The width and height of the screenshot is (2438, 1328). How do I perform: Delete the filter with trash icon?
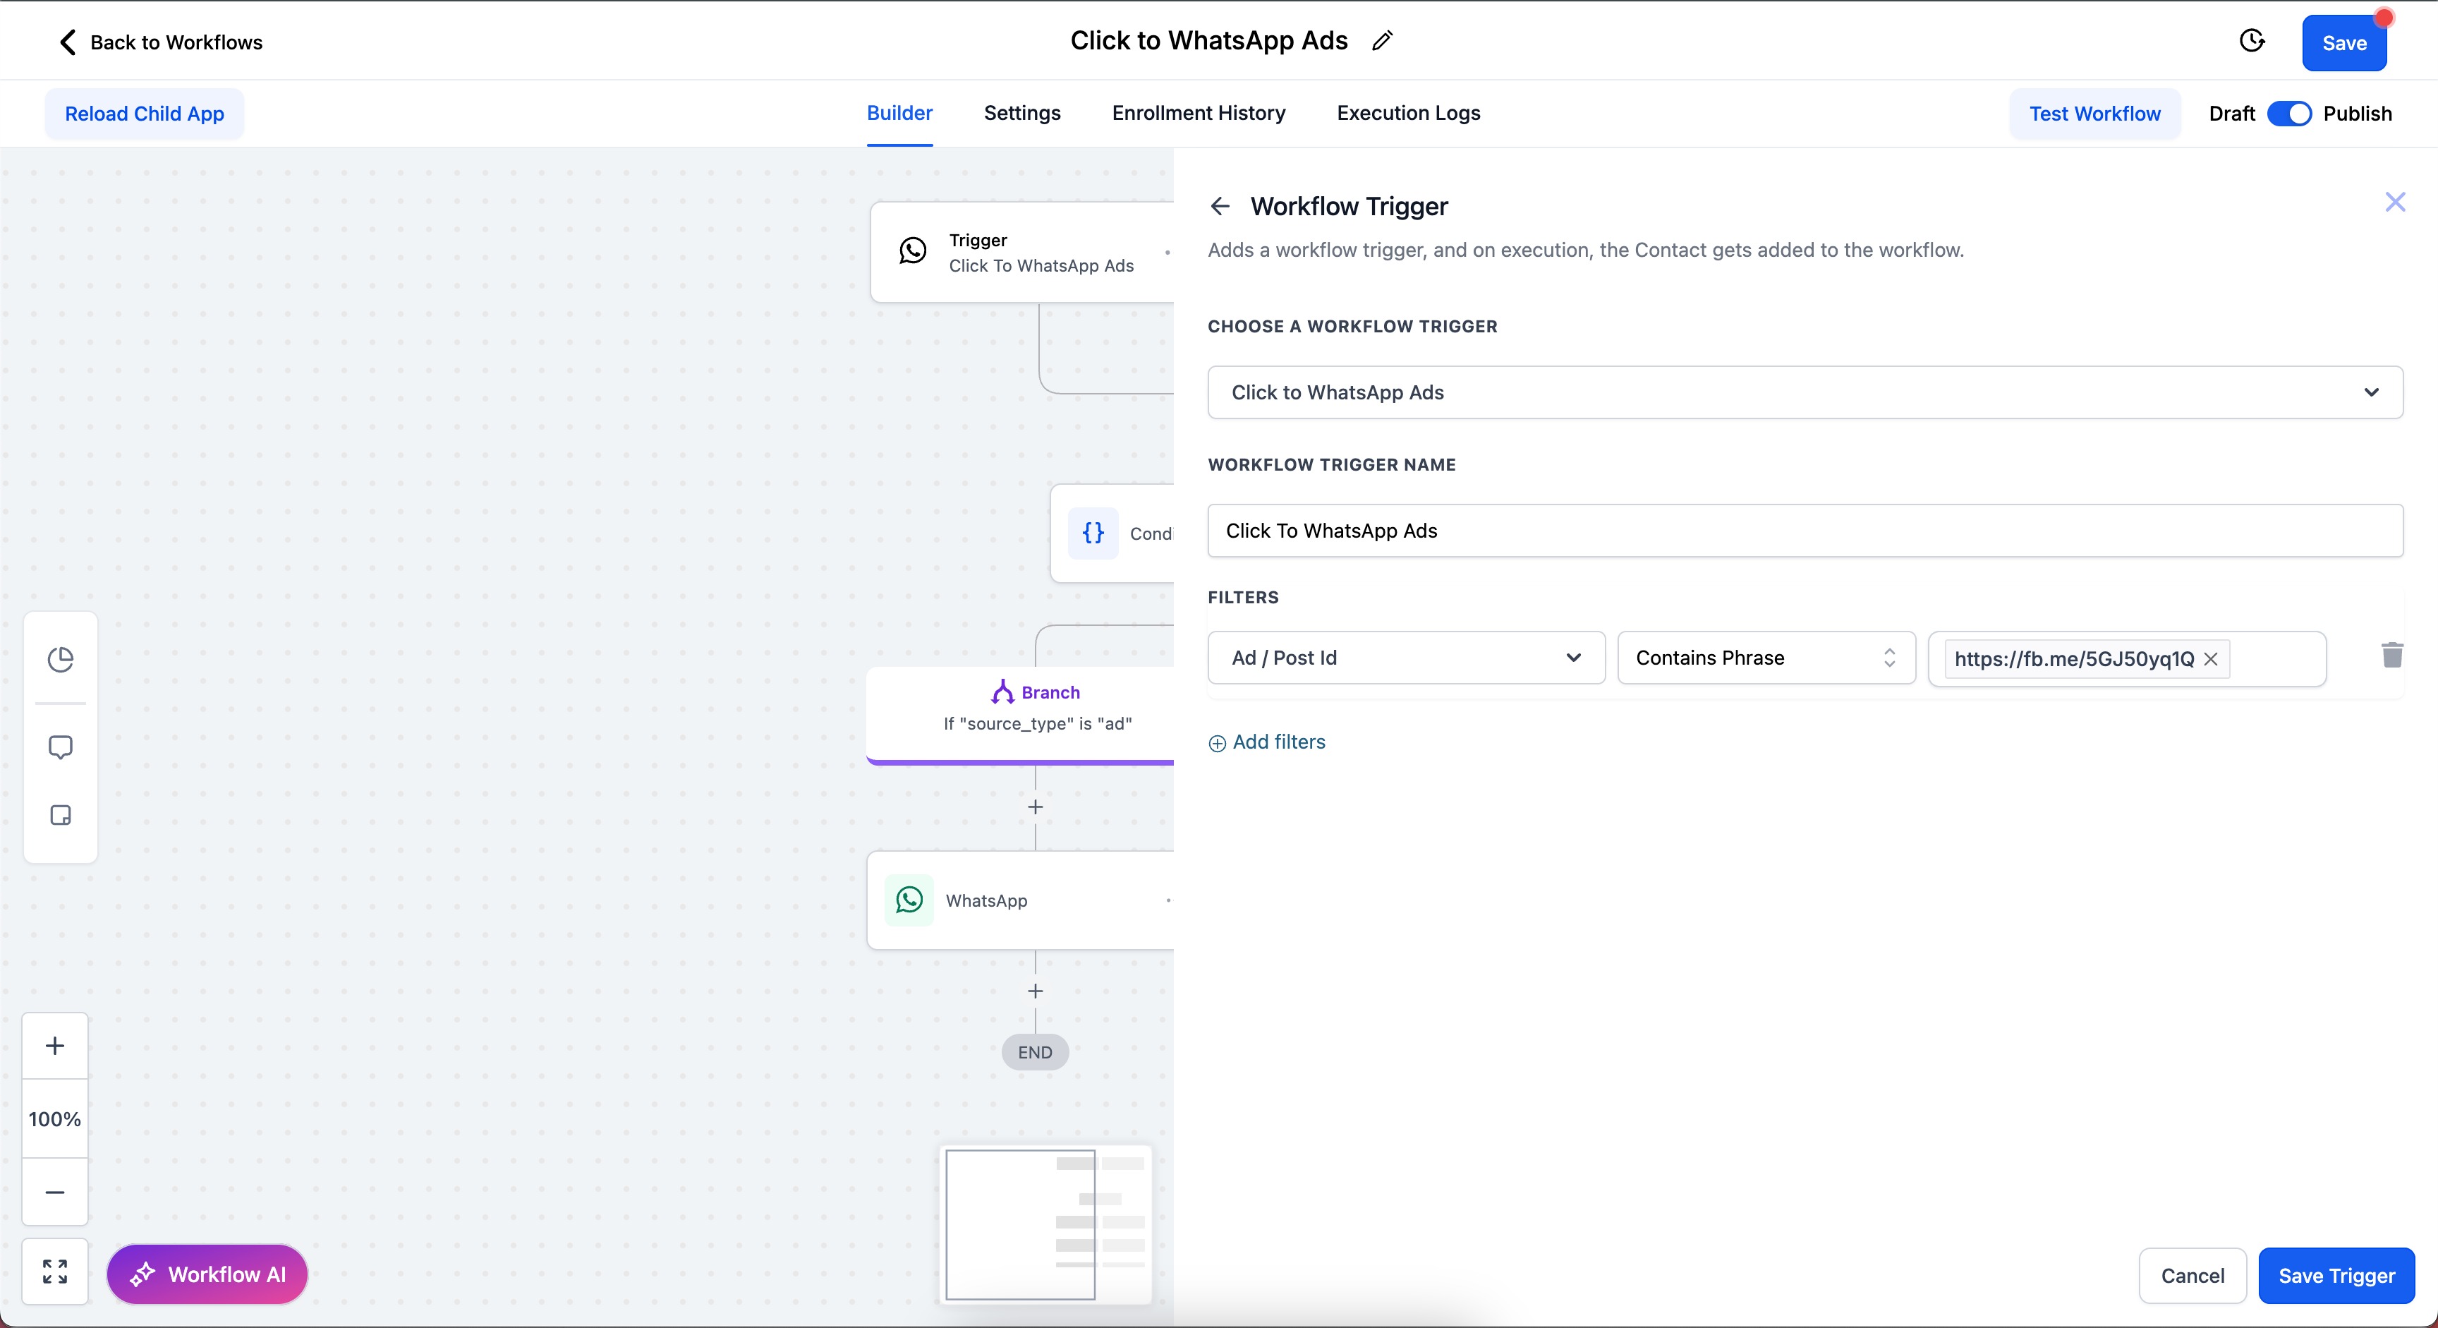(2391, 655)
